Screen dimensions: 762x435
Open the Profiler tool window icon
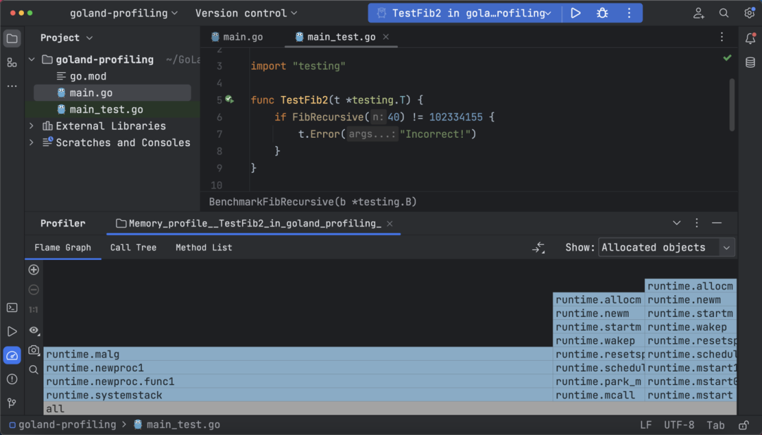coord(12,355)
